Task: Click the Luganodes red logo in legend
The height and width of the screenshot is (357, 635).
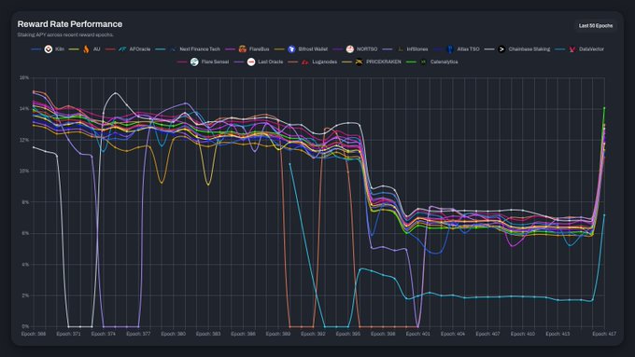Action: coord(305,62)
